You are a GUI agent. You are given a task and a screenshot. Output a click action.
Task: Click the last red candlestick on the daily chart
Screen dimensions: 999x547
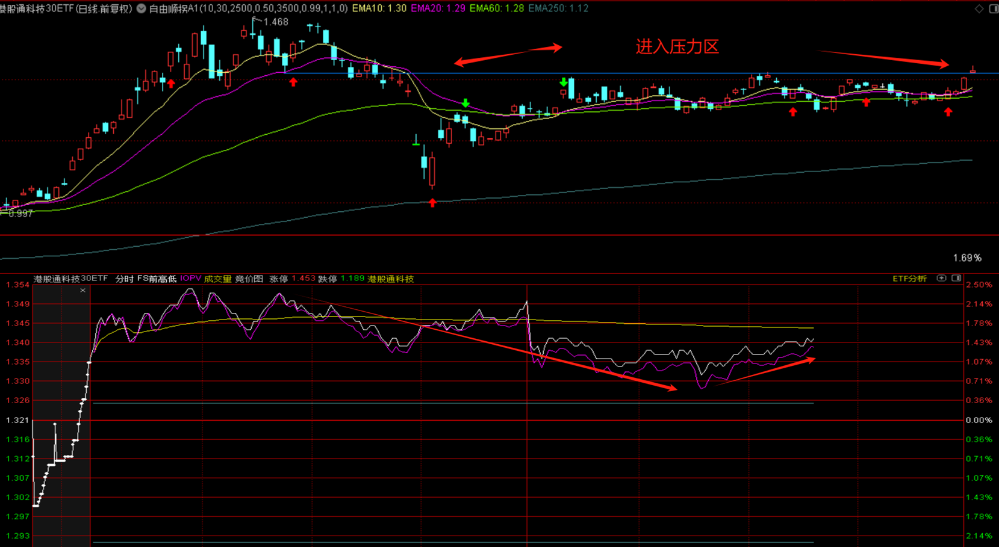click(973, 70)
